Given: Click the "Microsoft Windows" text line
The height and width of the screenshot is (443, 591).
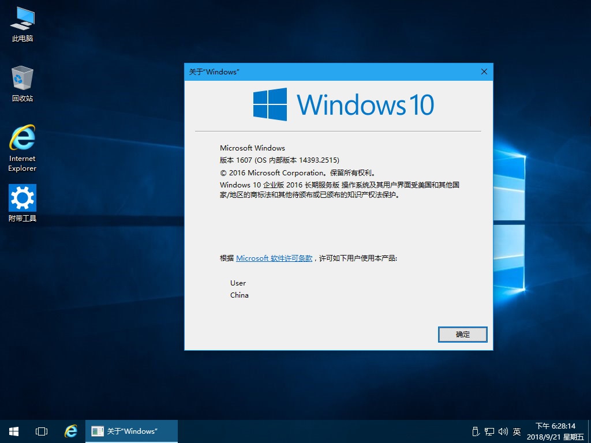Looking at the screenshot, I should pyautogui.click(x=252, y=148).
